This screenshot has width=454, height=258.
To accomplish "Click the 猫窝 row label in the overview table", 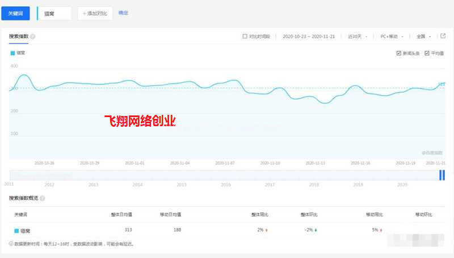I will pos(25,231).
